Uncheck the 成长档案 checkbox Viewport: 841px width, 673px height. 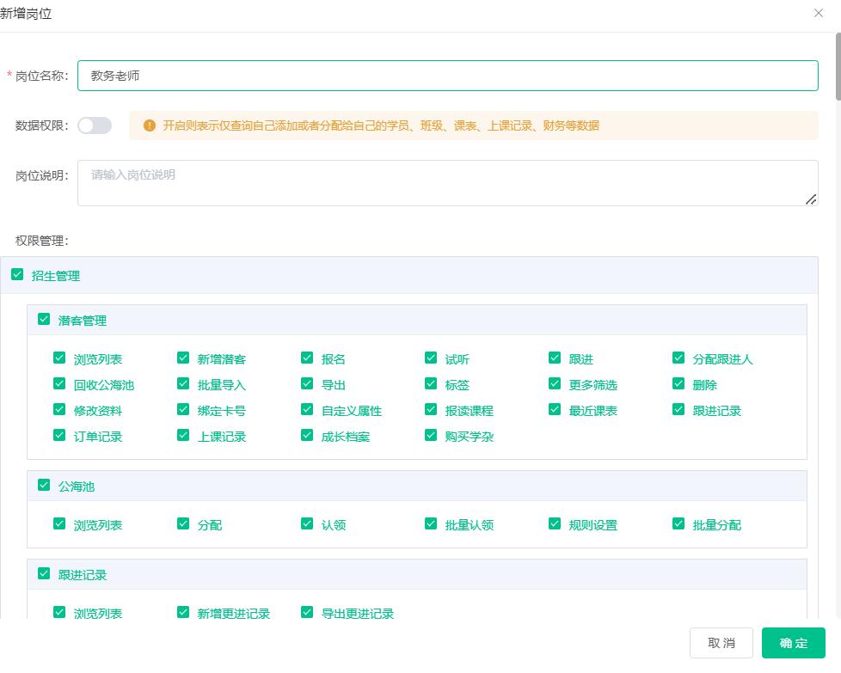pyautogui.click(x=307, y=436)
